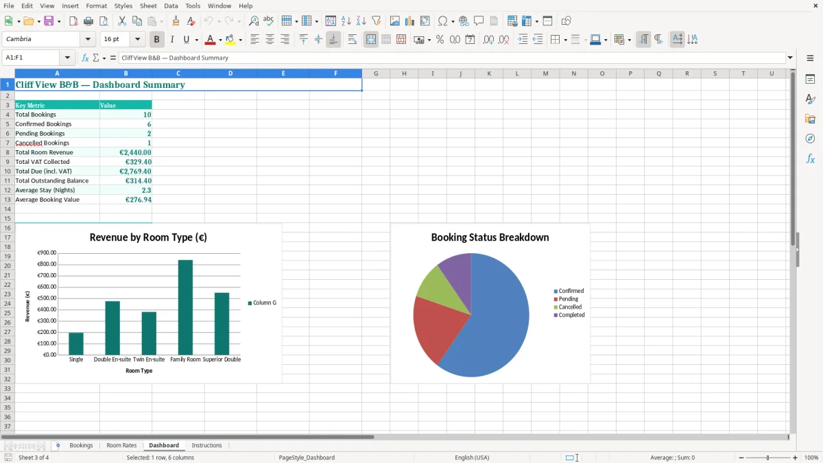Open the sidebar Navigator compass icon
823x463 pixels.
coord(810,139)
